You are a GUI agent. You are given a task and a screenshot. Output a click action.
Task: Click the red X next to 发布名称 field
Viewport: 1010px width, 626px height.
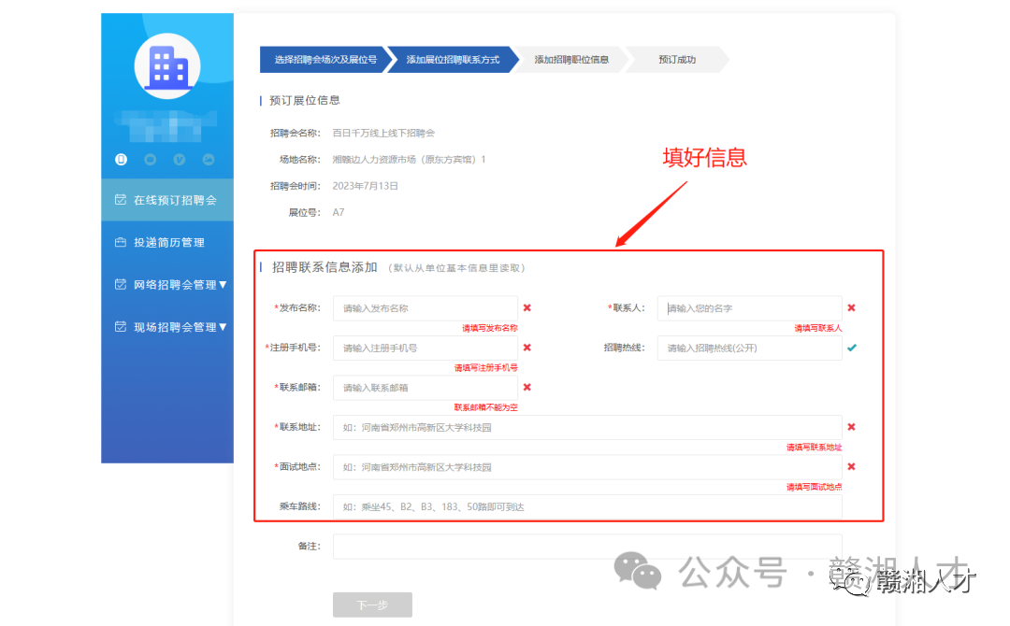click(x=527, y=307)
